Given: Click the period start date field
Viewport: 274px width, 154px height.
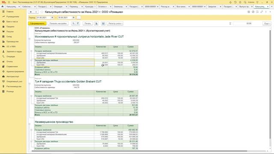Looking at the screenshot, I should coord(44,18).
